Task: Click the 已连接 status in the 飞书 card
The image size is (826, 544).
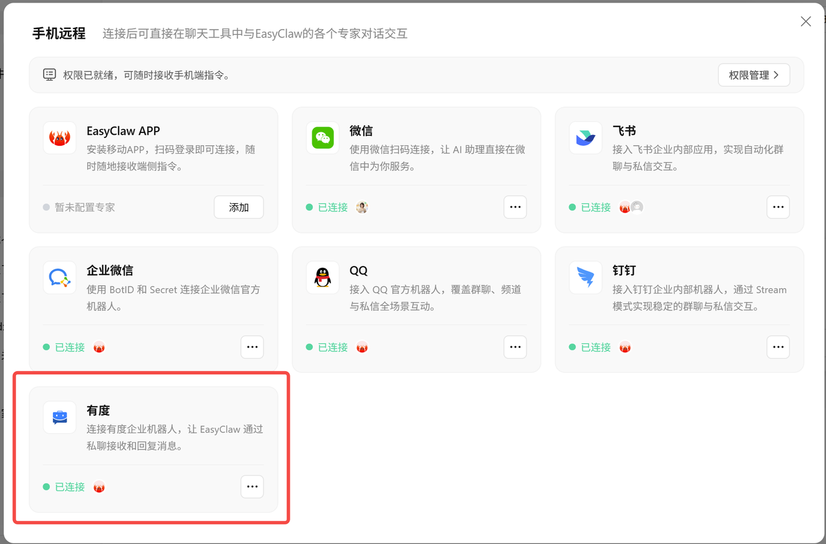Action: point(590,207)
